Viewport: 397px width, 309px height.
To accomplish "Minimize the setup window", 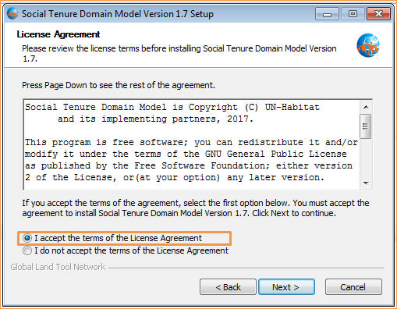I will point(327,14).
